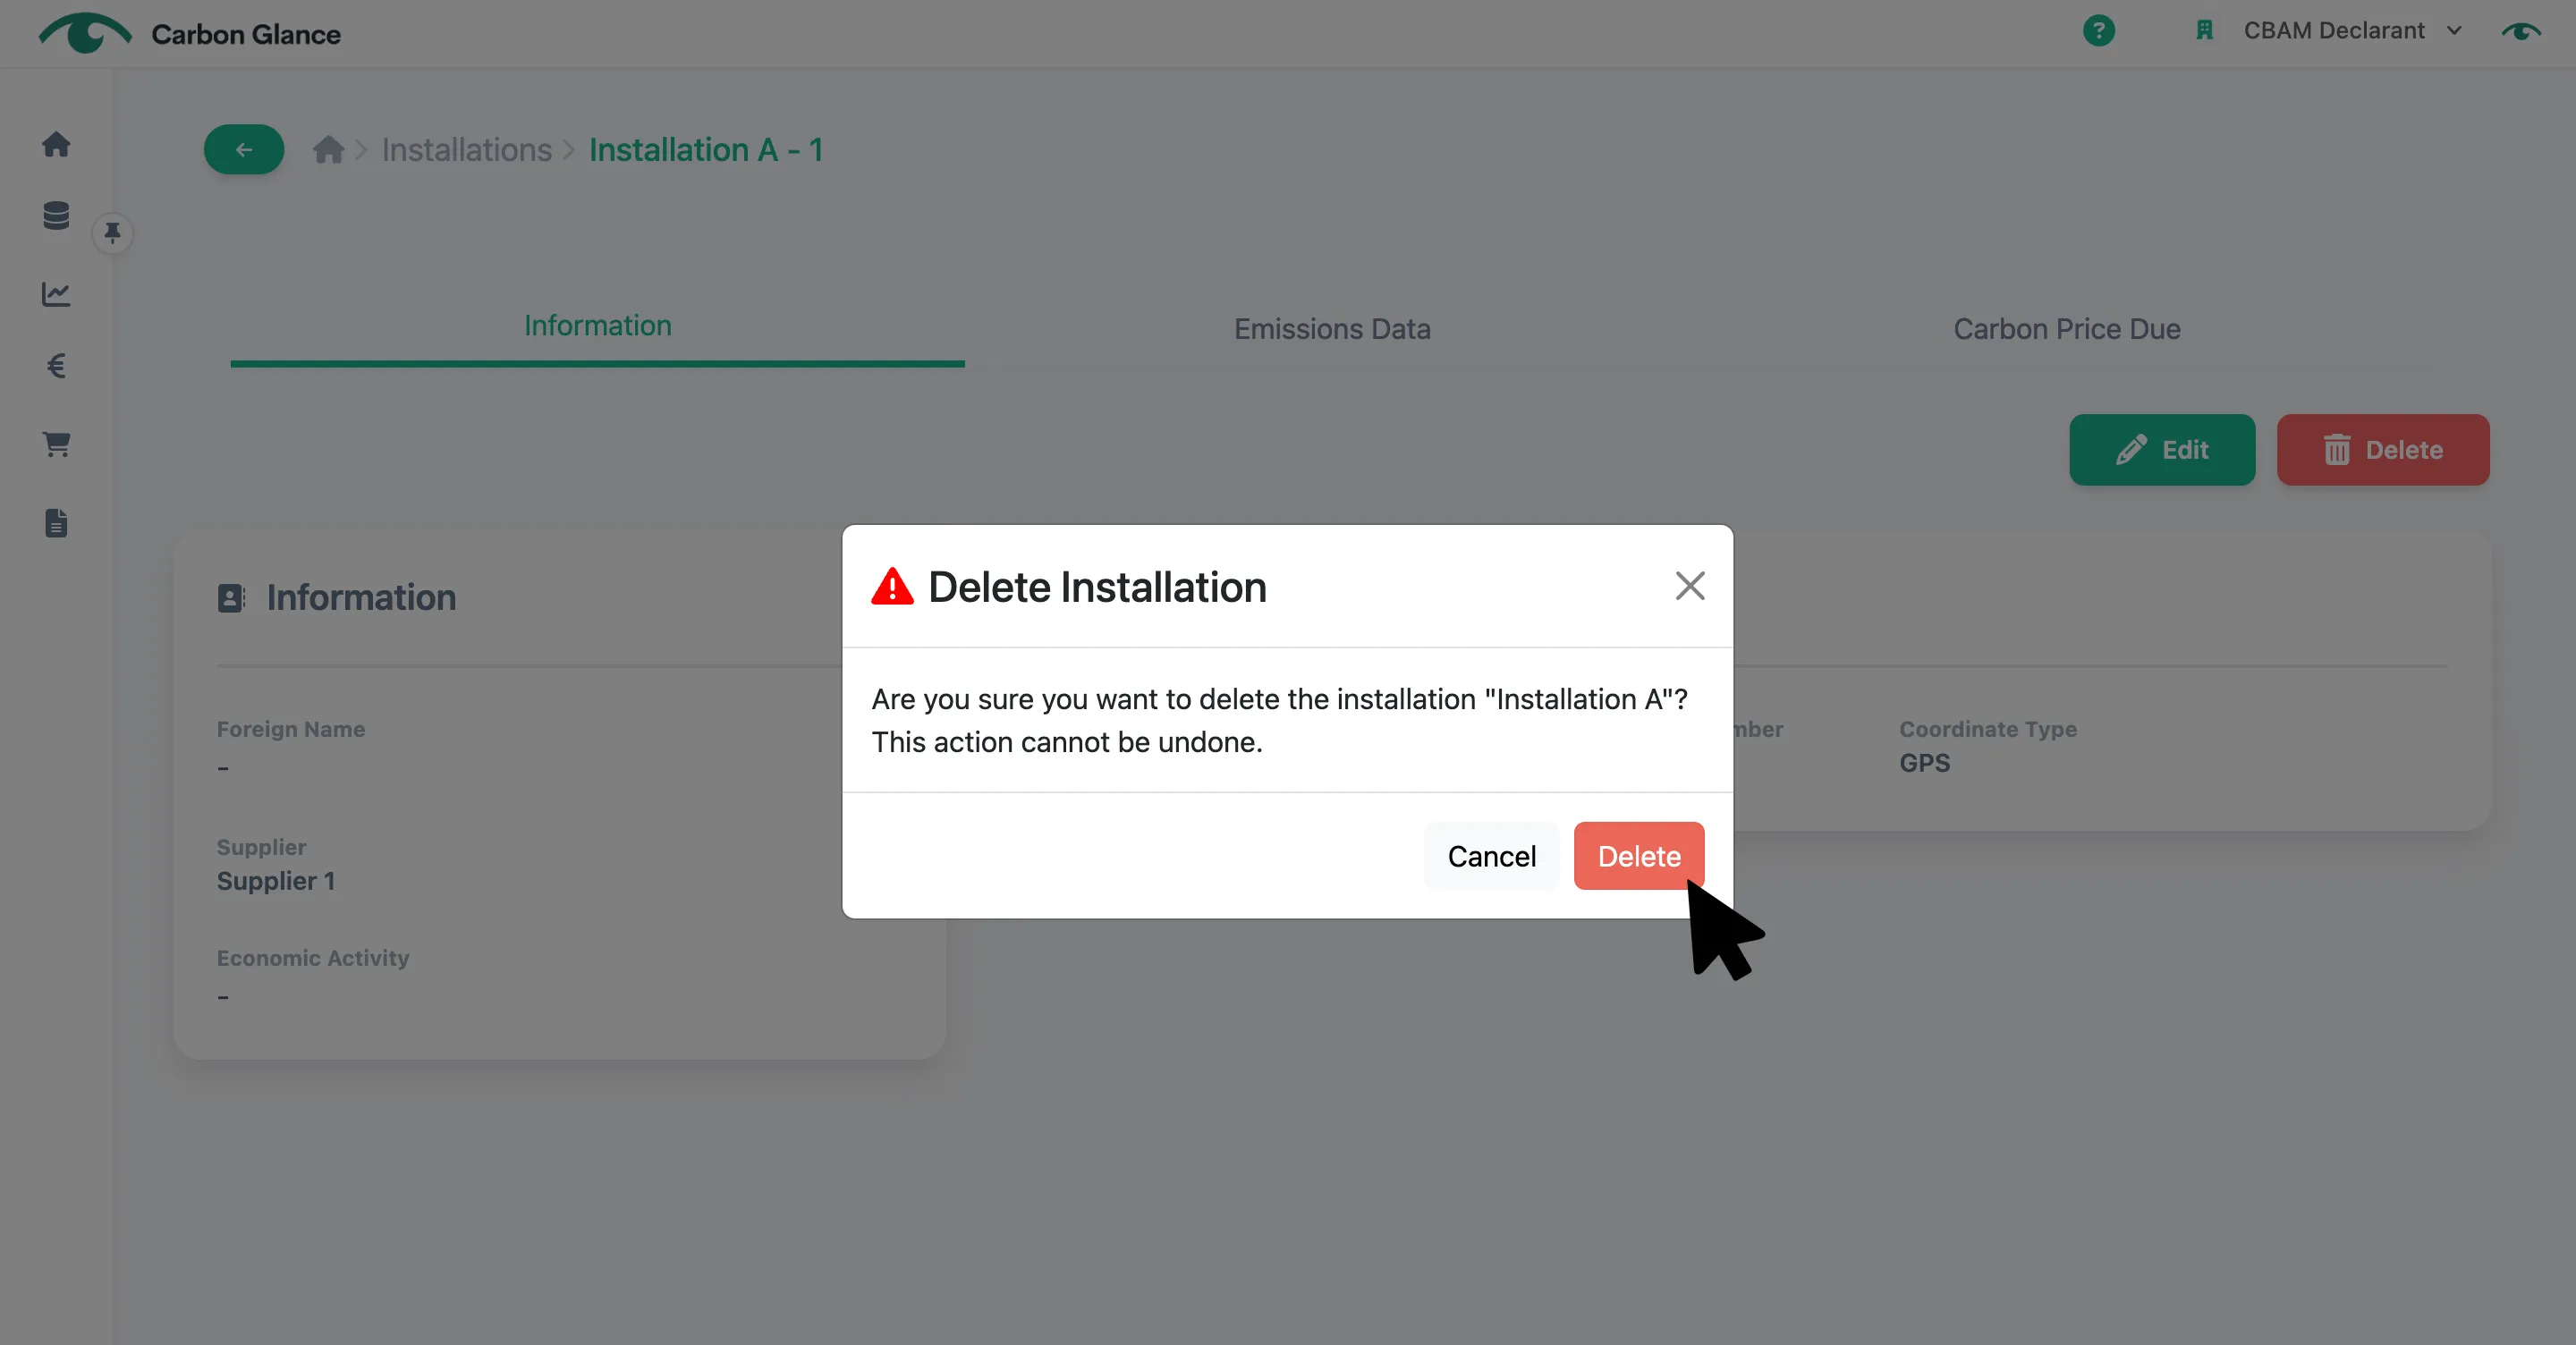Click the Installation A - 1 breadcrumb
The width and height of the screenshot is (2576, 1345).
click(x=706, y=150)
